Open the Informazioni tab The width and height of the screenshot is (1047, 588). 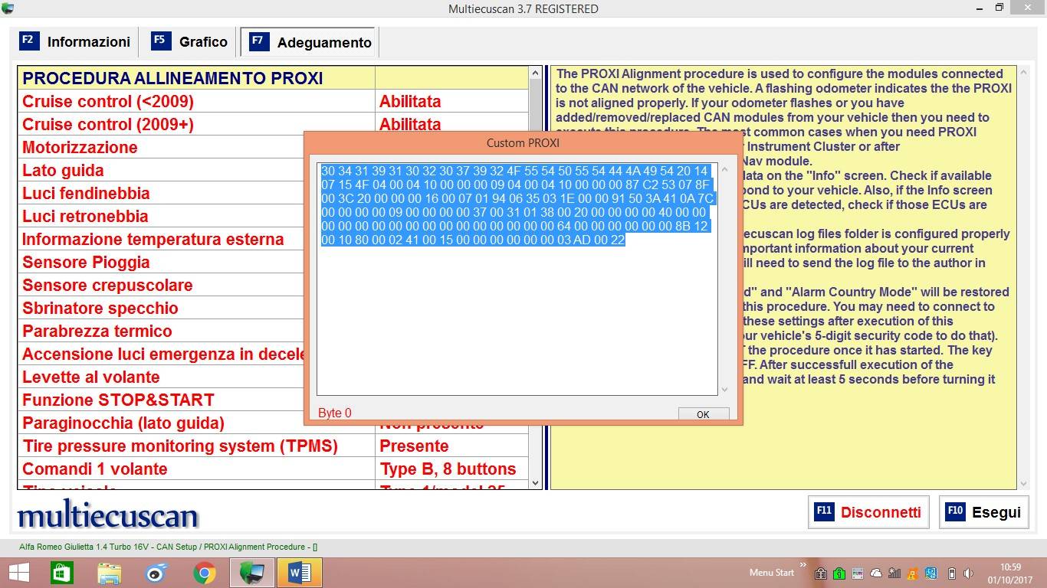click(75, 42)
